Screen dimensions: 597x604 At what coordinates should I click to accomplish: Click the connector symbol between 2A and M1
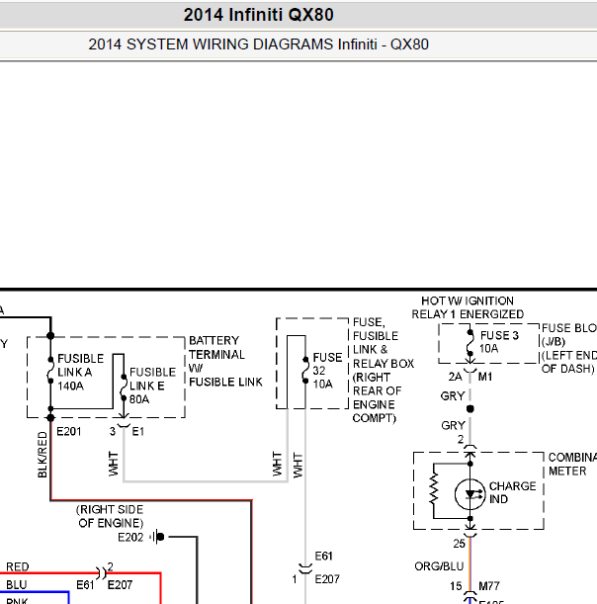pyautogui.click(x=469, y=371)
